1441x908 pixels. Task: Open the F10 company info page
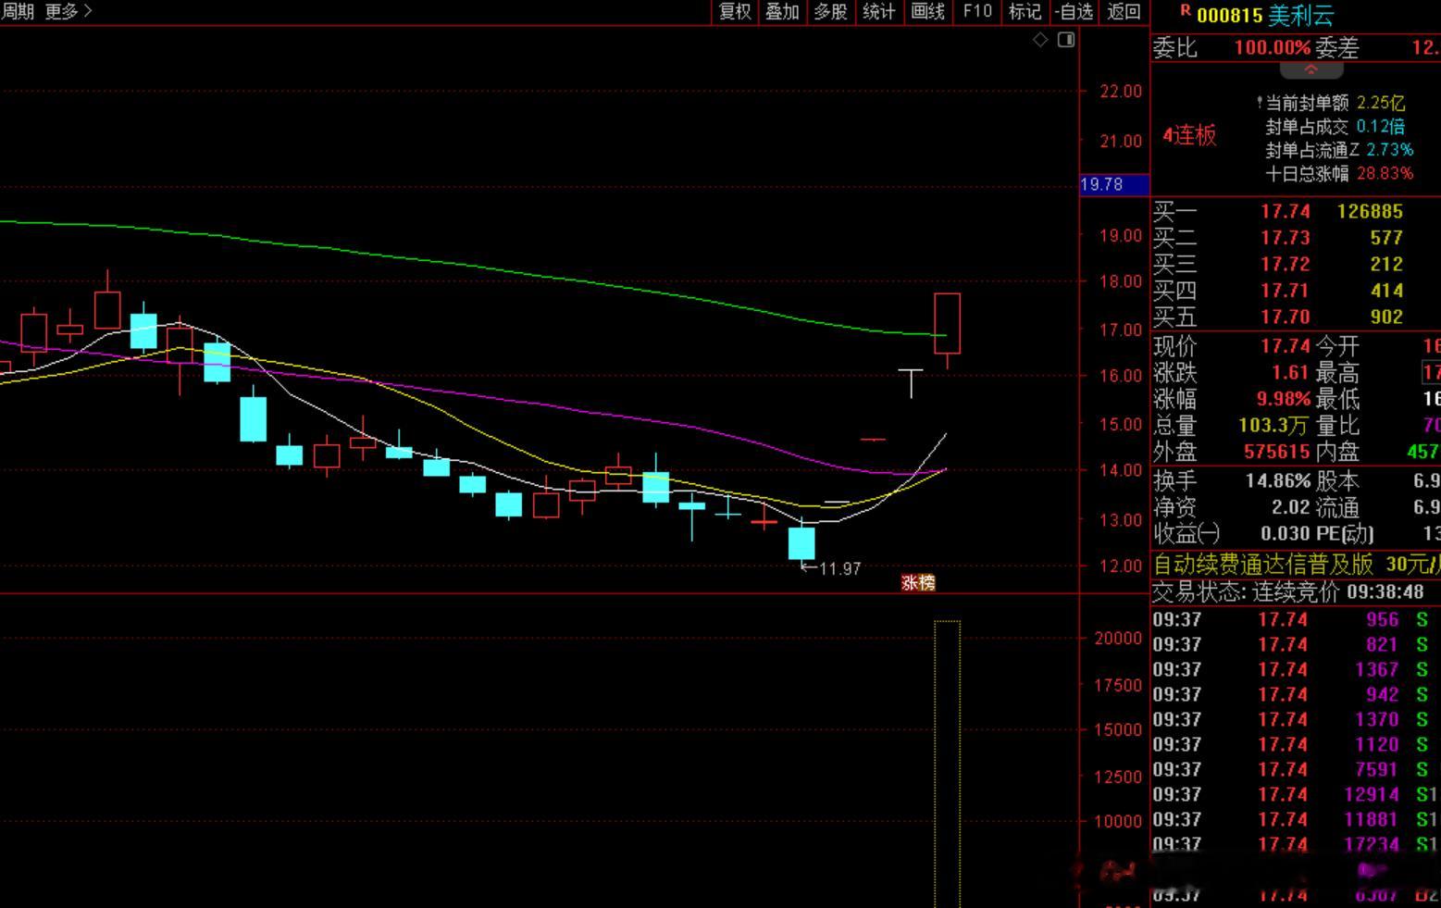pos(977,11)
